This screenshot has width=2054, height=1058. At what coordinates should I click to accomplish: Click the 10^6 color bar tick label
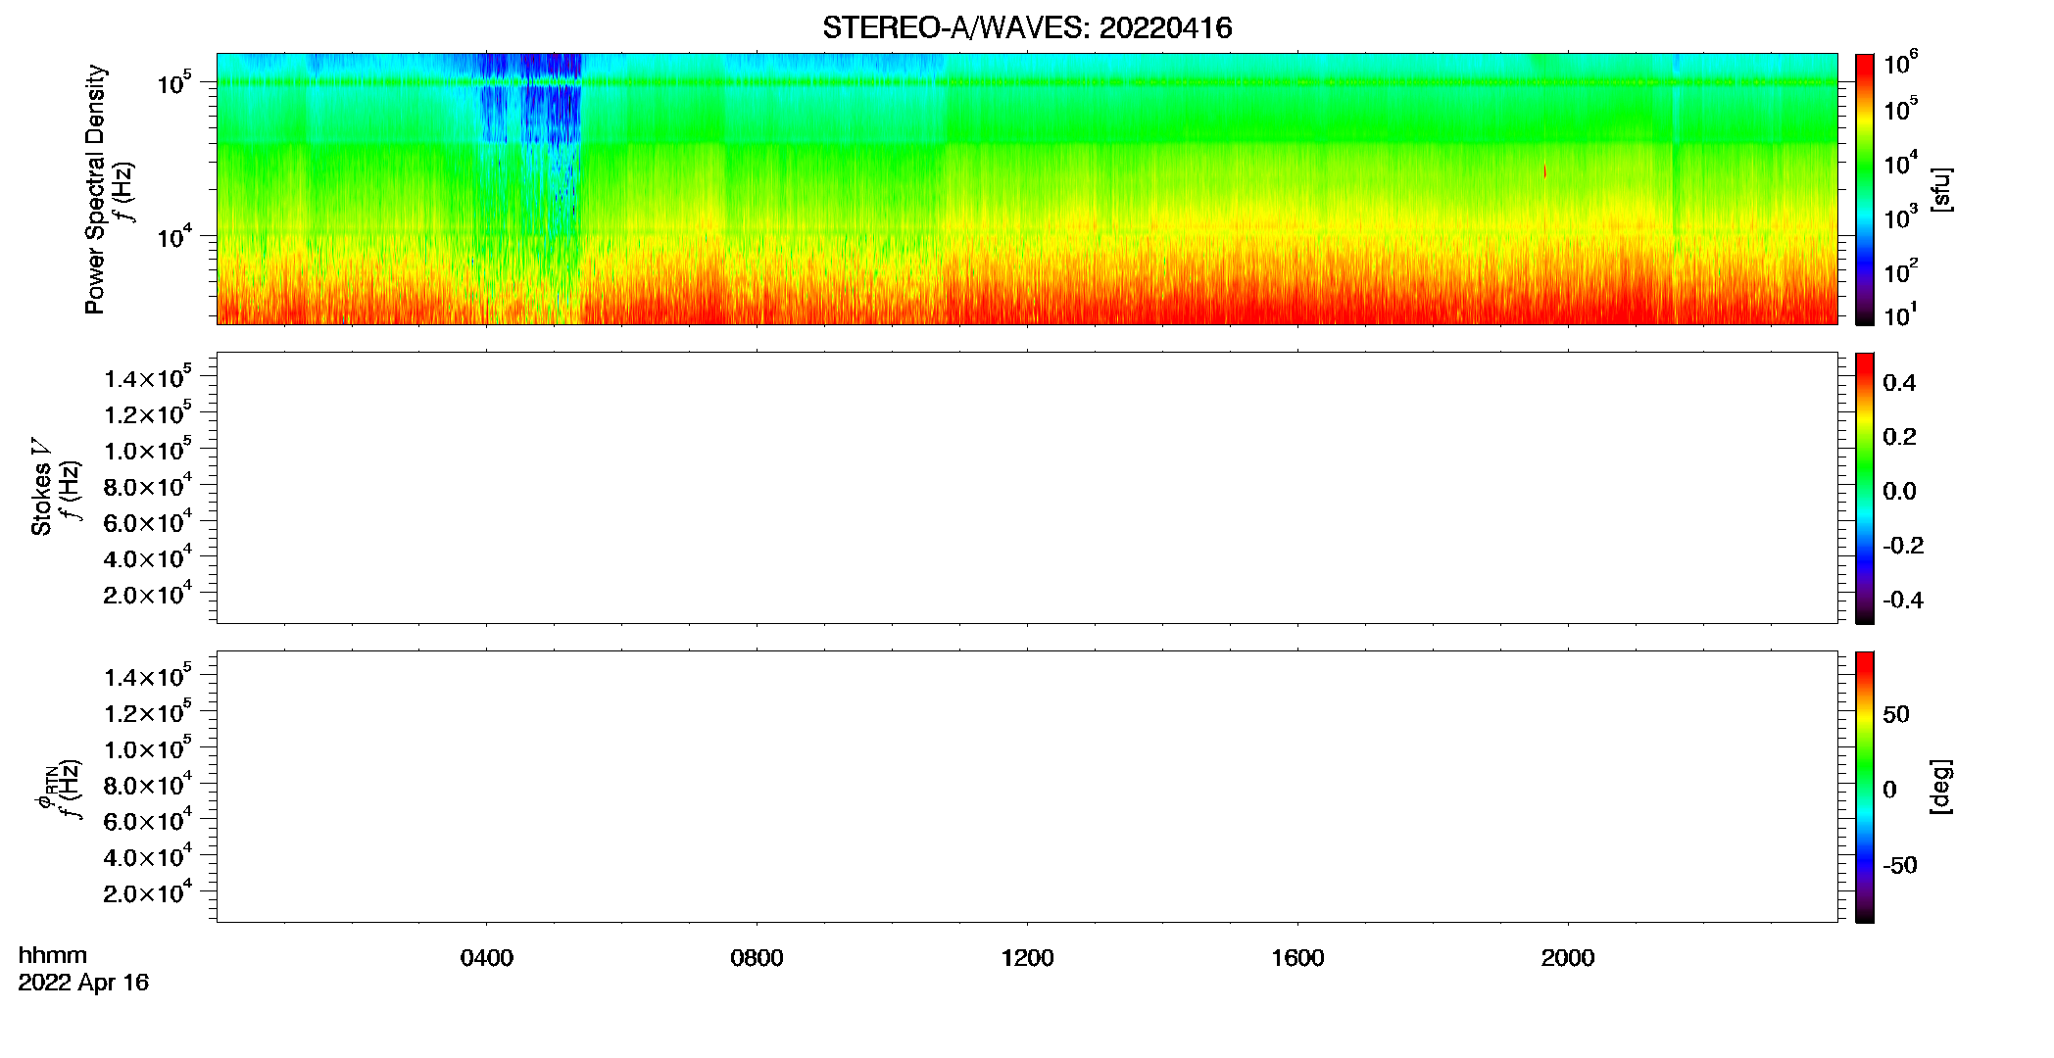1900,64
